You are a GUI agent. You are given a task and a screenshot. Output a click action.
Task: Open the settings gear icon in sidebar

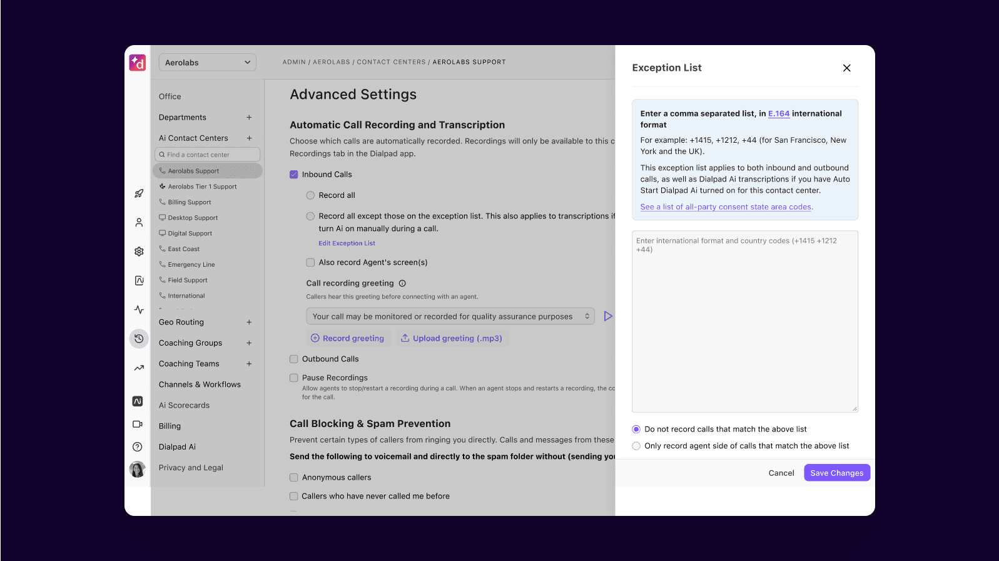tap(139, 252)
